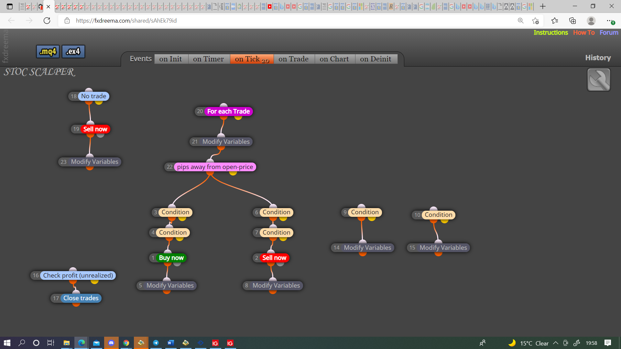The width and height of the screenshot is (621, 349).
Task: Open a new browser tab
Action: click(543, 6)
